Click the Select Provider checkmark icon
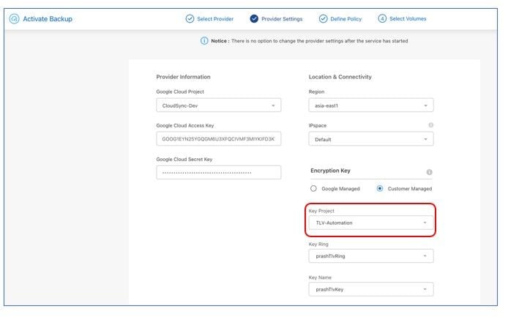508x317 pixels. pyautogui.click(x=190, y=19)
